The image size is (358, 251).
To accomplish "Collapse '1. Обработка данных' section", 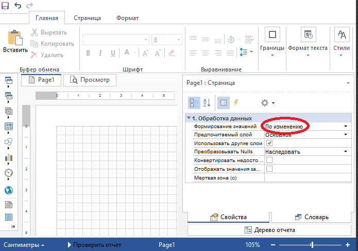I will pyautogui.click(x=189, y=118).
